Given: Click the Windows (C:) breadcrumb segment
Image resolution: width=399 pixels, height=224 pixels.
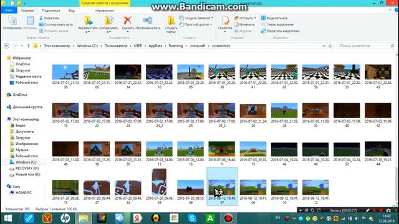Looking at the screenshot, I should 87,45.
